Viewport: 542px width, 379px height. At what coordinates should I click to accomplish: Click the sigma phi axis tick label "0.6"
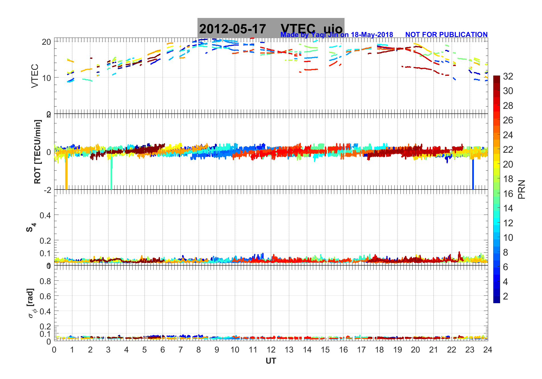click(x=46, y=296)
